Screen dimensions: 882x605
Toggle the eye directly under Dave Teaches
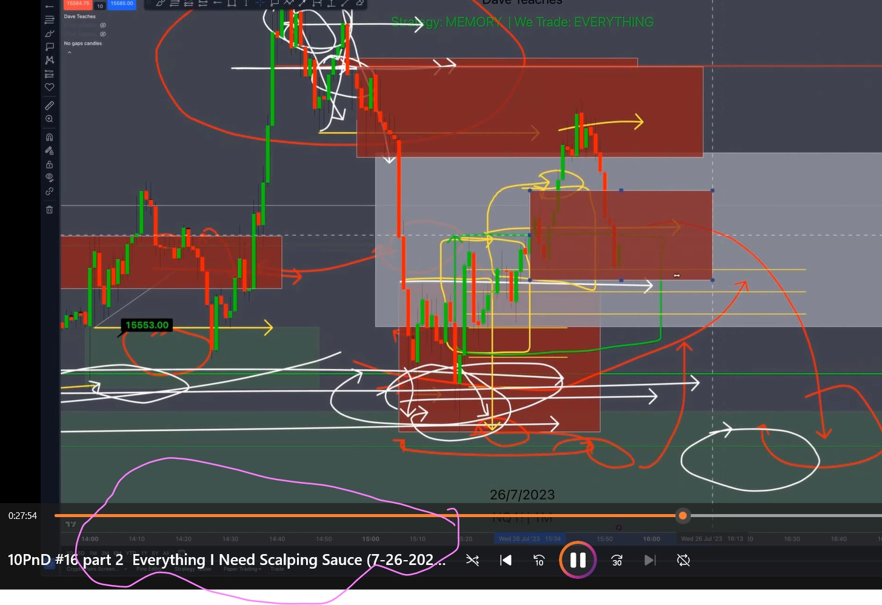coord(103,25)
